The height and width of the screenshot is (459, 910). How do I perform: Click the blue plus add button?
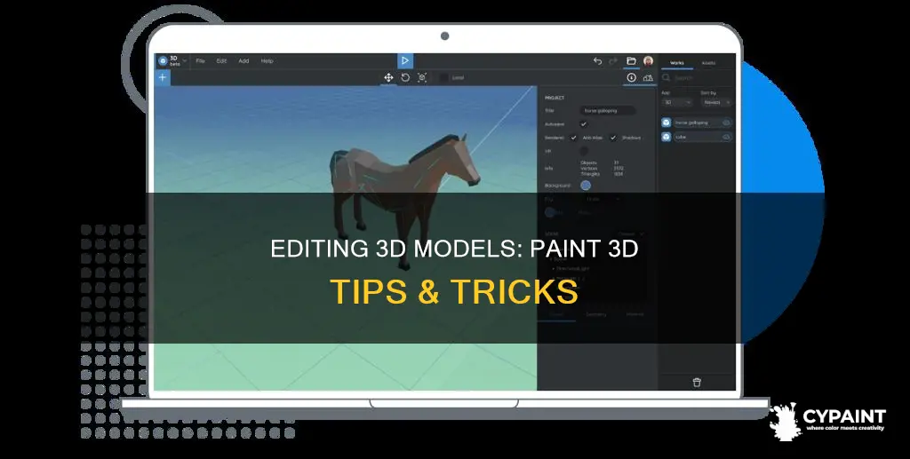pos(163,77)
